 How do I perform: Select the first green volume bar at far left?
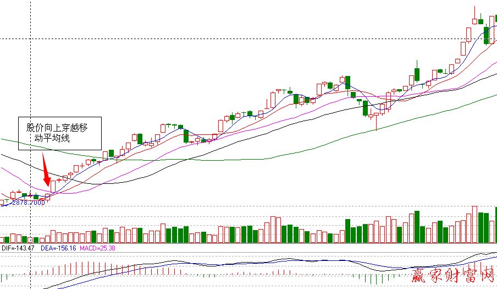[x=7, y=239]
